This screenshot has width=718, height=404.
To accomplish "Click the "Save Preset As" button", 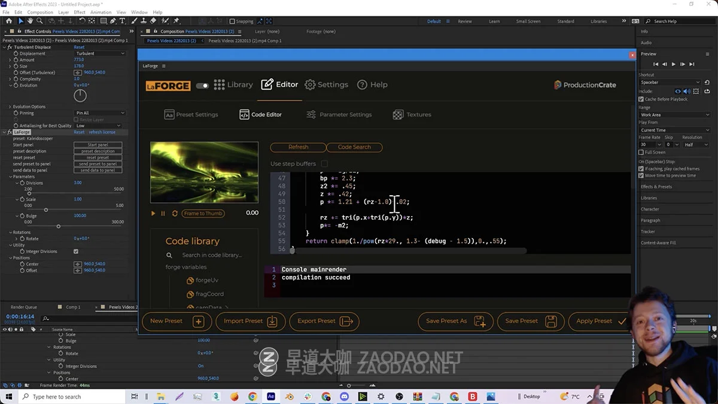I will 455,321.
